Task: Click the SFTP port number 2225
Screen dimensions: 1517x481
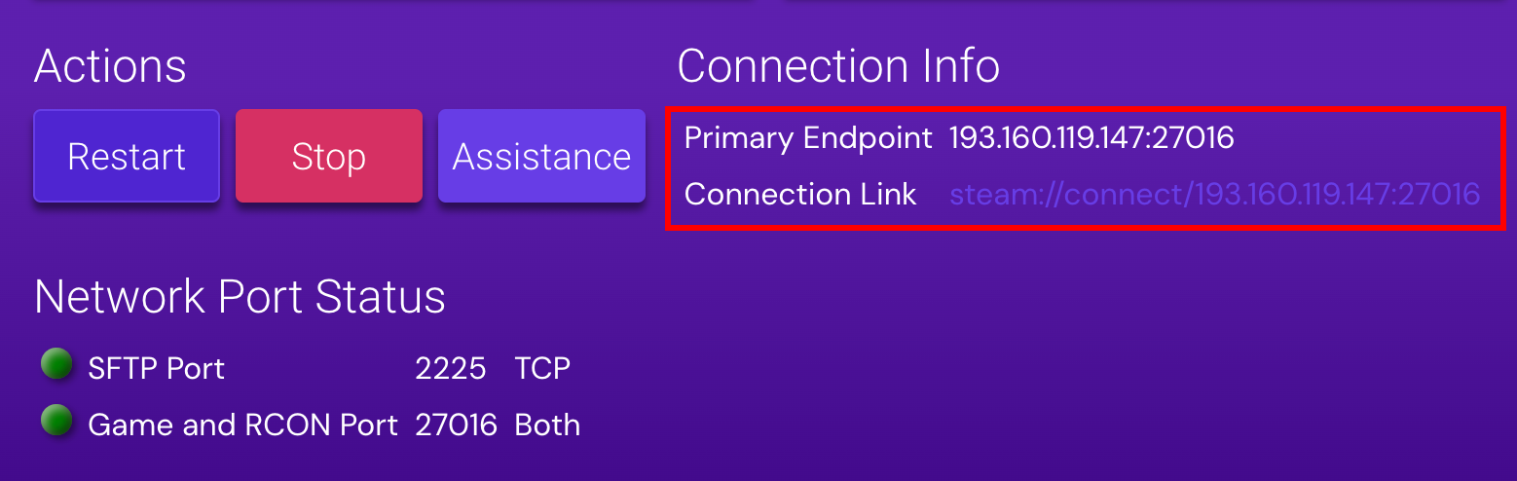Action: pyautogui.click(x=450, y=368)
